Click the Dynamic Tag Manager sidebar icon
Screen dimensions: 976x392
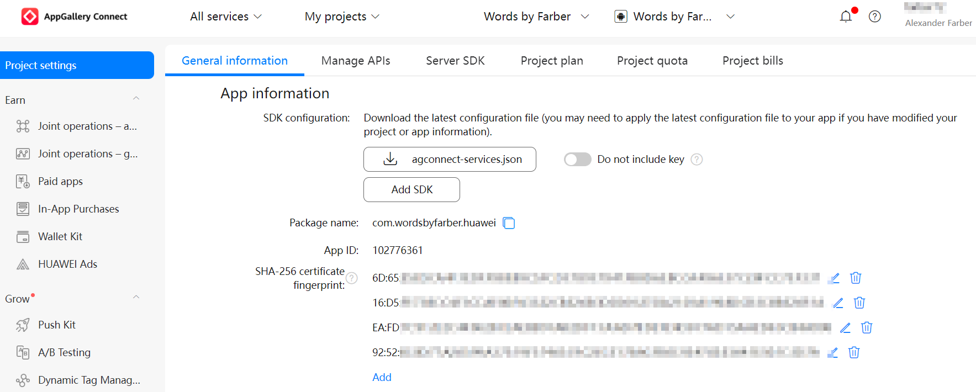tap(23, 380)
